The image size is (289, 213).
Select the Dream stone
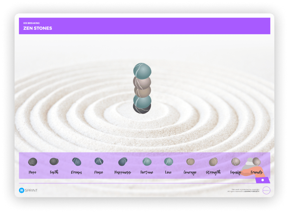click(x=76, y=161)
